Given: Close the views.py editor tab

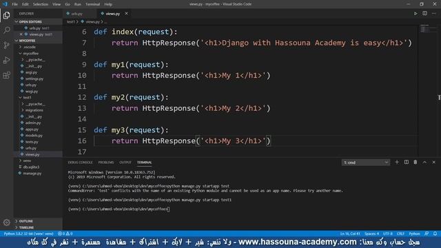Looking at the screenshot, I should [x=126, y=14].
